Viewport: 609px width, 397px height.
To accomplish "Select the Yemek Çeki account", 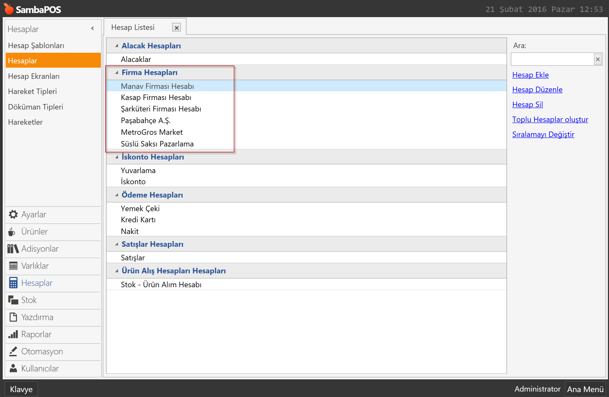I will (306, 208).
